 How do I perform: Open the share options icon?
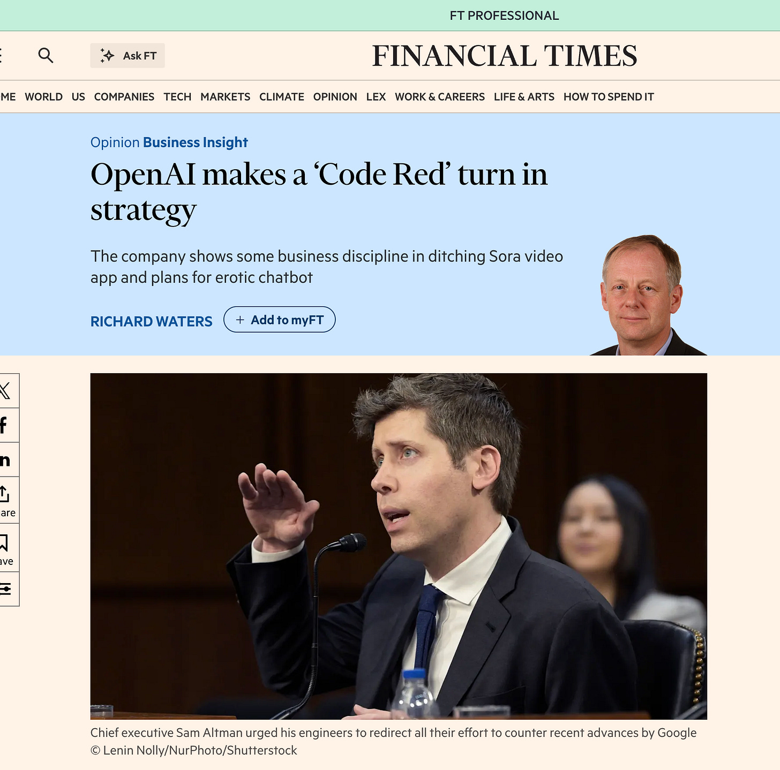pyautogui.click(x=6, y=500)
